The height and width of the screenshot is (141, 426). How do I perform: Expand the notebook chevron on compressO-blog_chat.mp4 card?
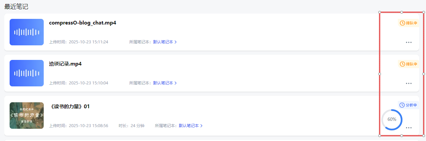pyautogui.click(x=176, y=42)
